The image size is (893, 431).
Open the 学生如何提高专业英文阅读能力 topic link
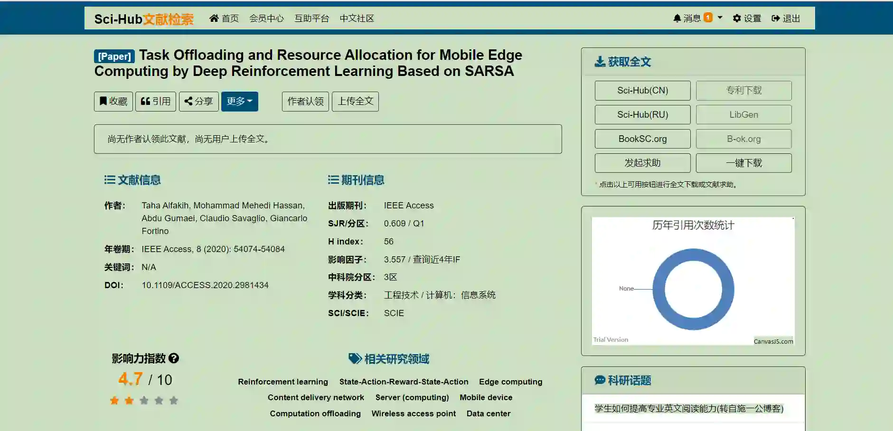(x=689, y=409)
